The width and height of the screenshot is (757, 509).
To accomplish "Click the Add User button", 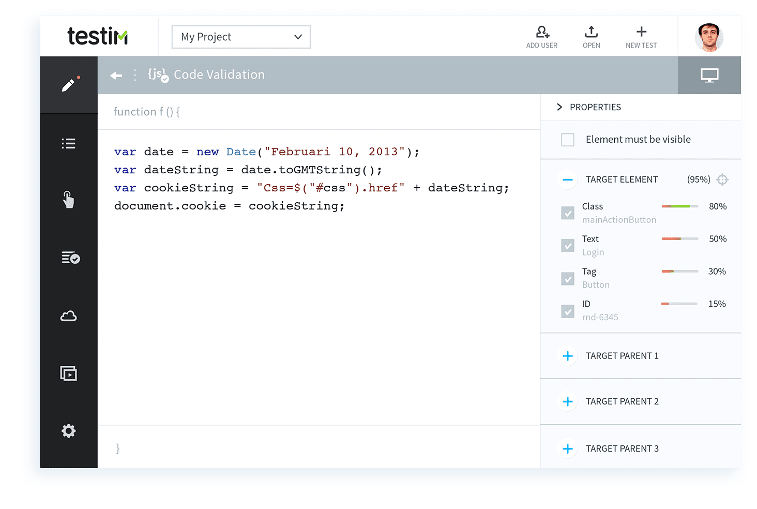I will tap(541, 37).
